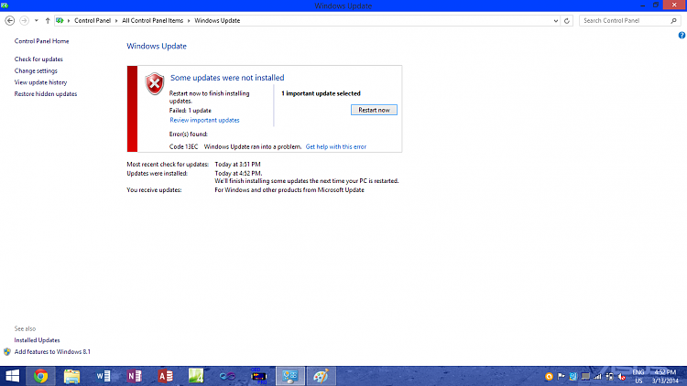Click the Today at 3:51 PM text
The width and height of the screenshot is (687, 386).
pyautogui.click(x=237, y=164)
